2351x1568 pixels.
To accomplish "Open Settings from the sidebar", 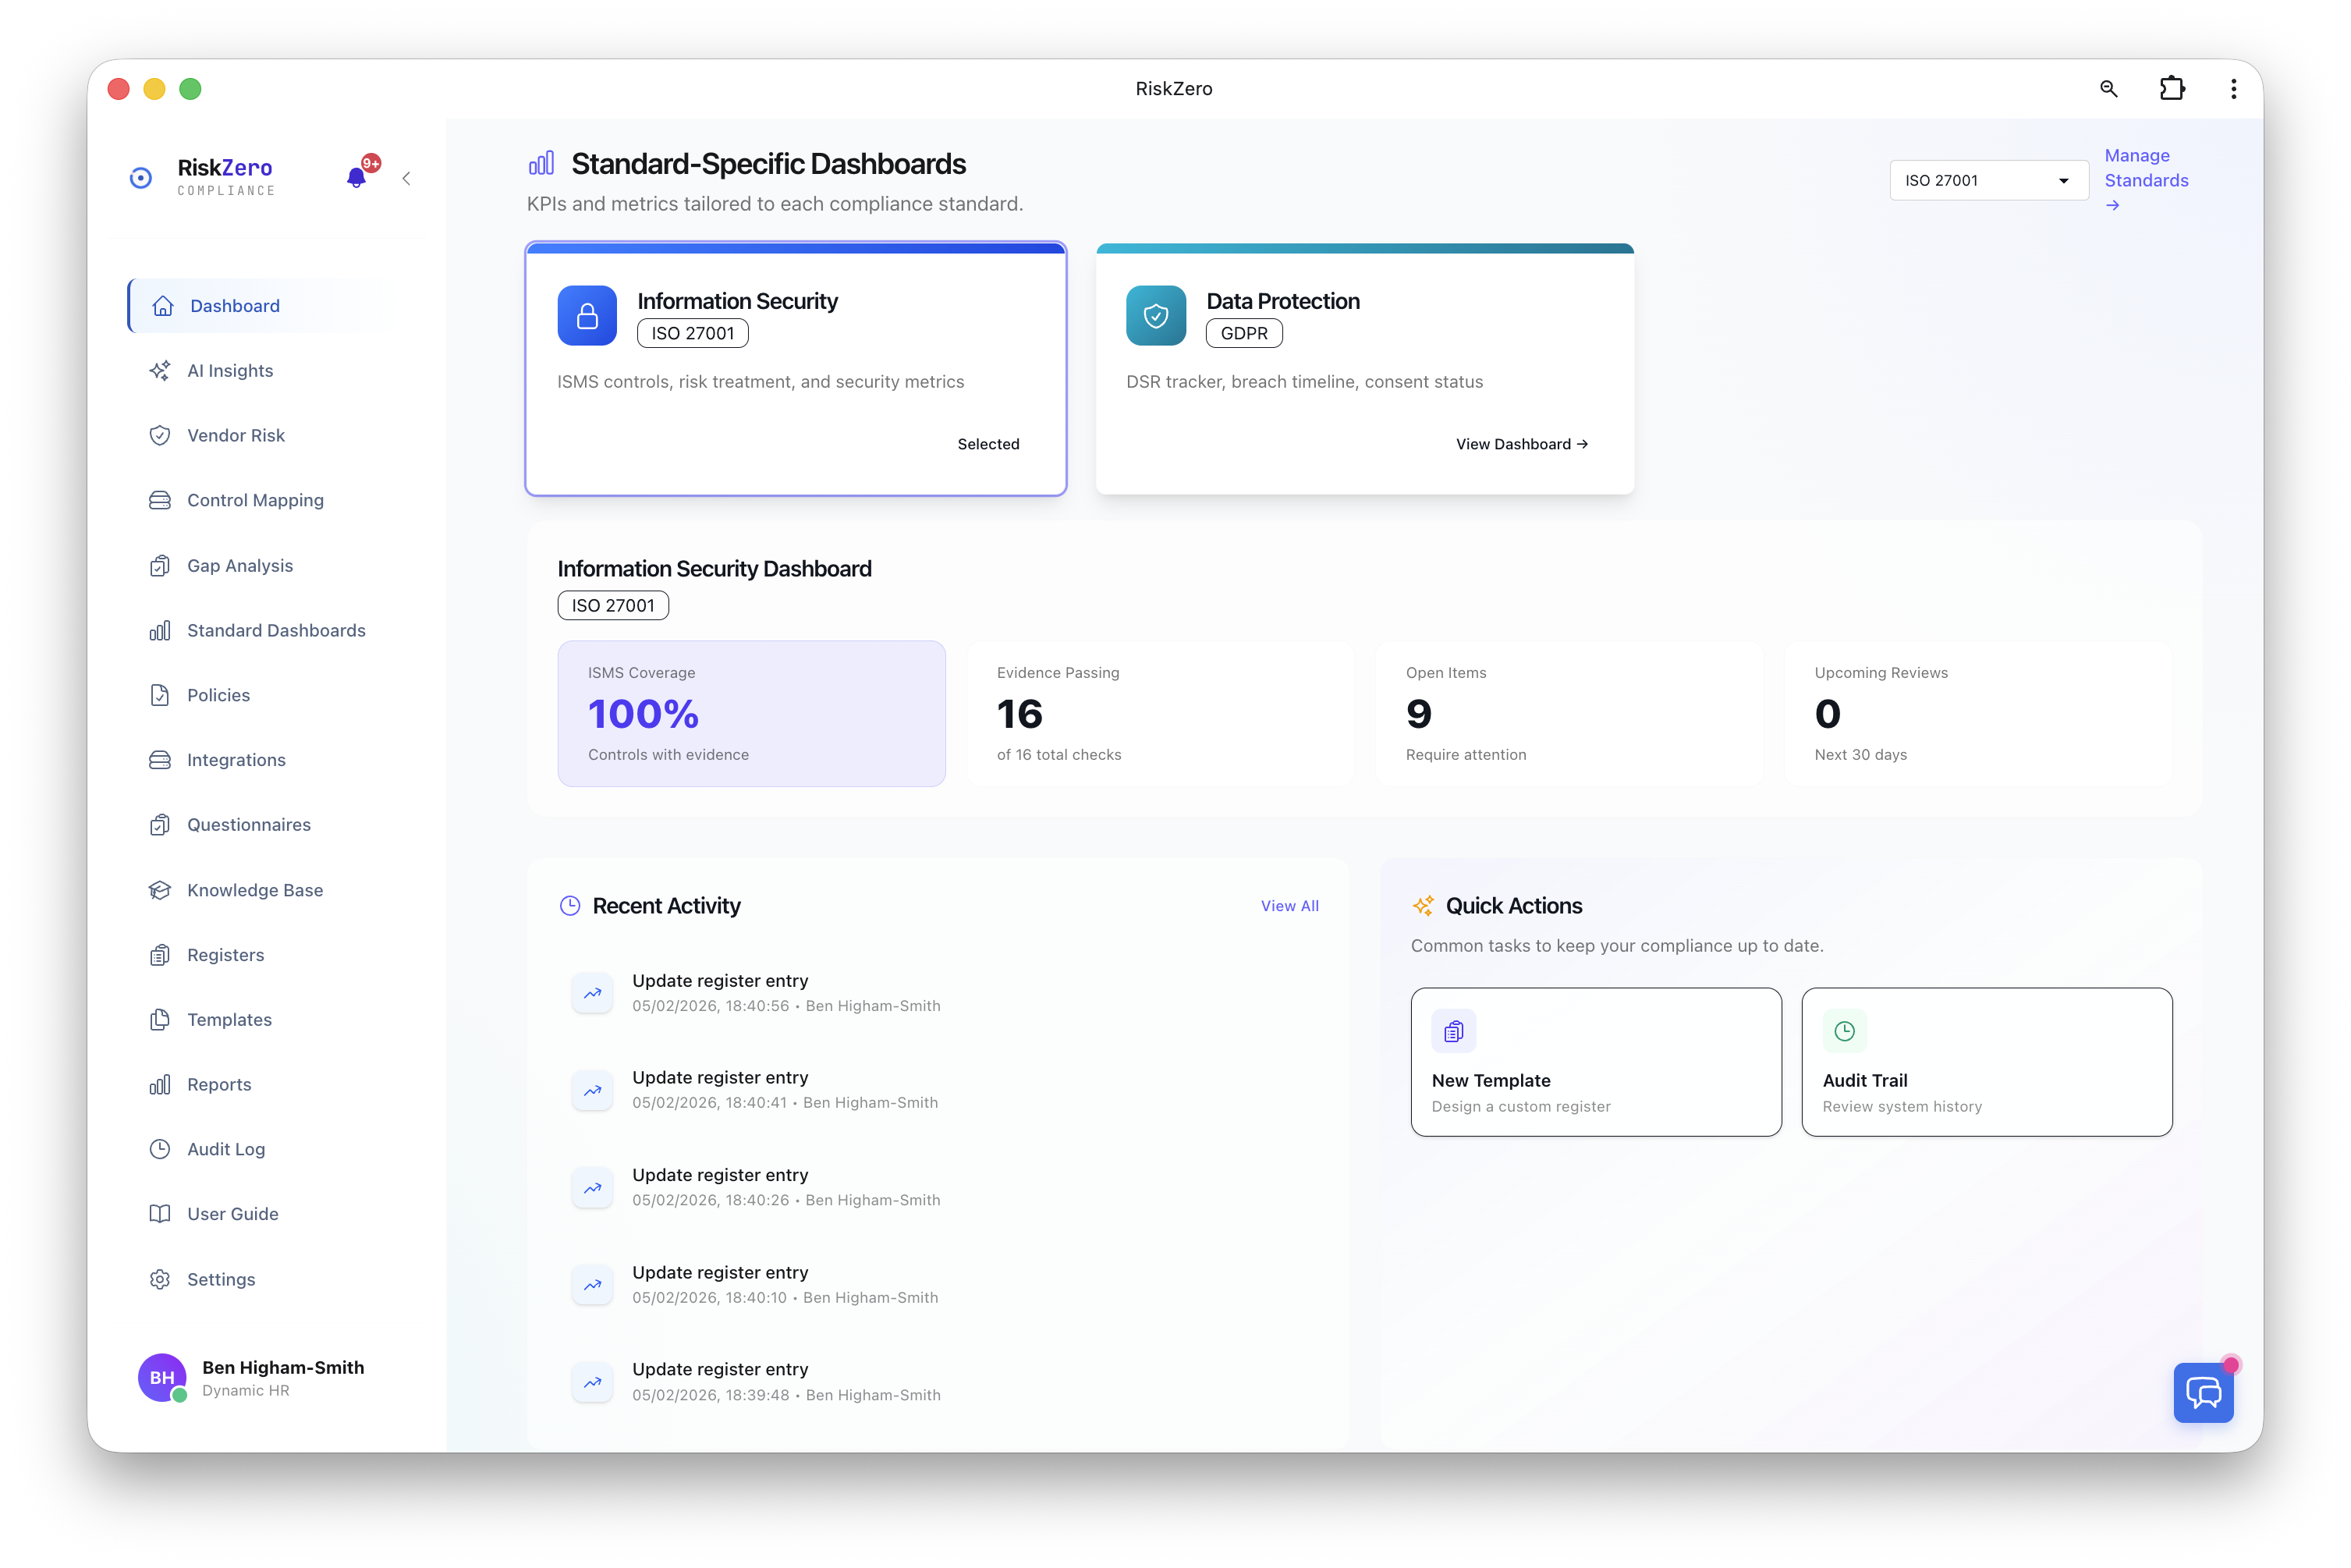I will click(220, 1279).
